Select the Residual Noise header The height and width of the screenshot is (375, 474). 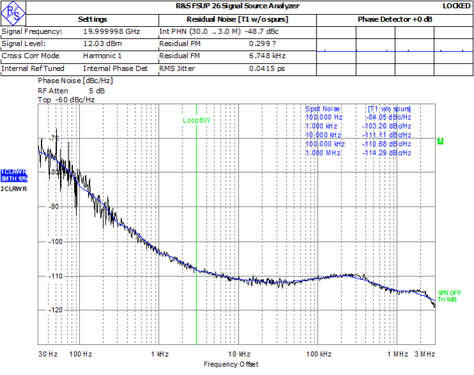pyautogui.click(x=237, y=19)
